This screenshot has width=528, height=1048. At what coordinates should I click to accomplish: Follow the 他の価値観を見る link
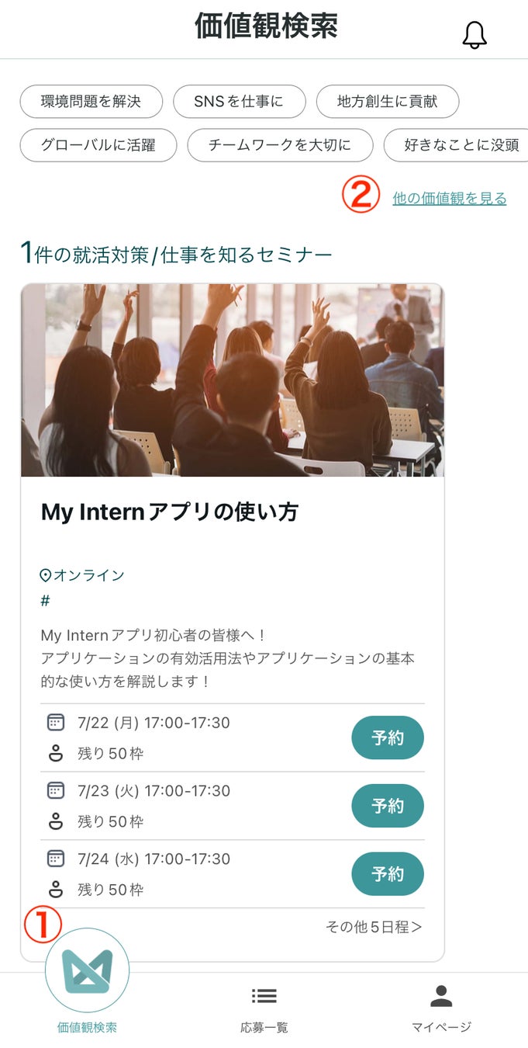coord(450,199)
